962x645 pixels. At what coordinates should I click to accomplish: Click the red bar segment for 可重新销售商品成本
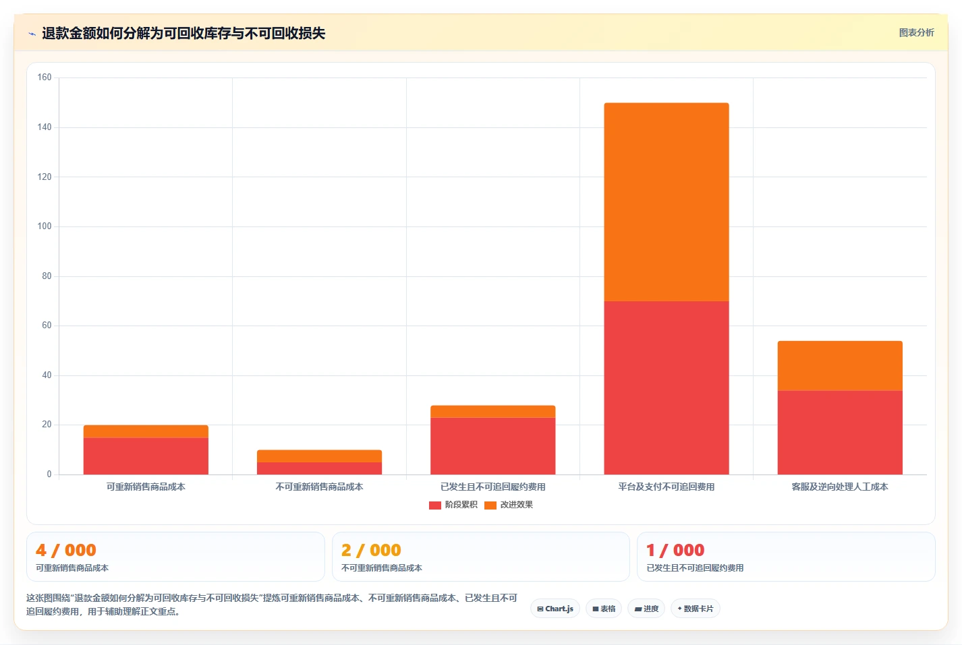pyautogui.click(x=146, y=456)
